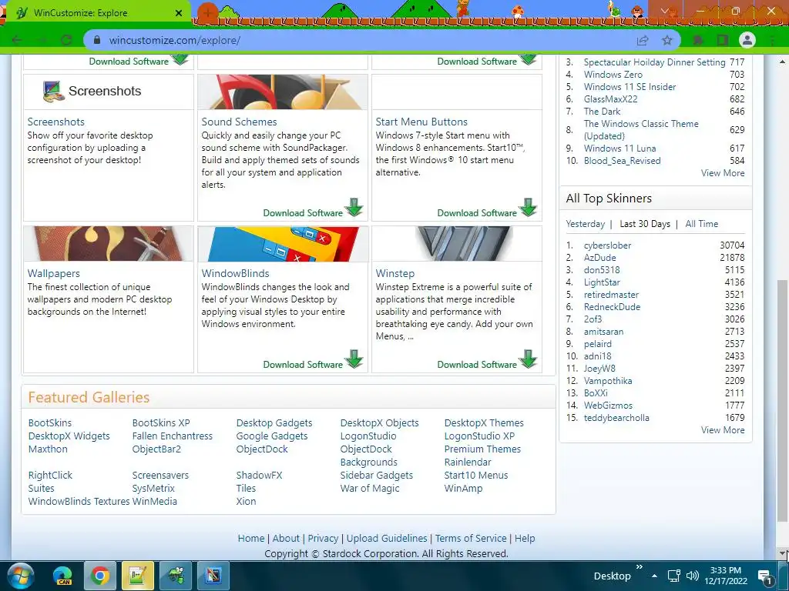Click the browser back arrow
The image size is (789, 591).
coord(17,40)
